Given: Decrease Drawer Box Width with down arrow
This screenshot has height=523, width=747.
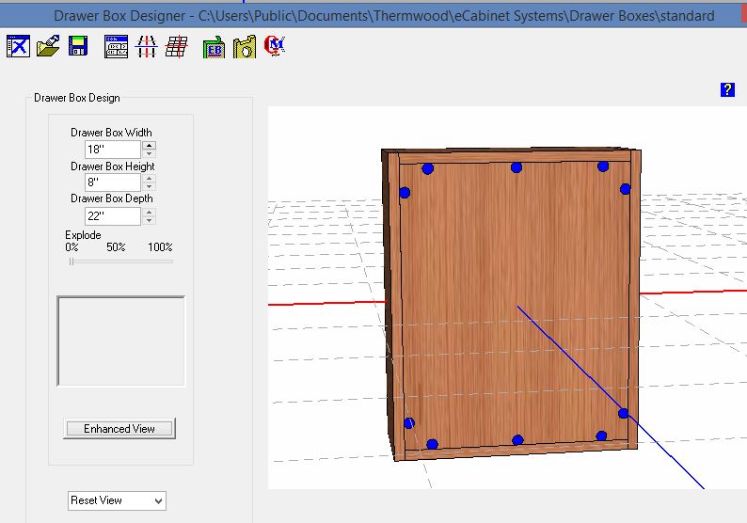Looking at the screenshot, I should tap(149, 153).
